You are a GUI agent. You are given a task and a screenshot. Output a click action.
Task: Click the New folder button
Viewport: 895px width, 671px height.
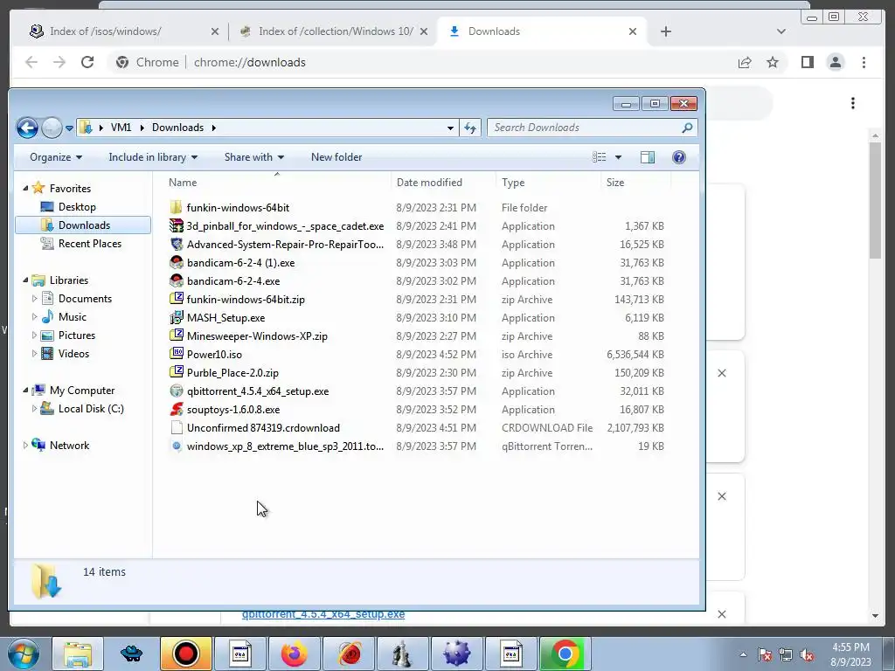[x=336, y=157]
